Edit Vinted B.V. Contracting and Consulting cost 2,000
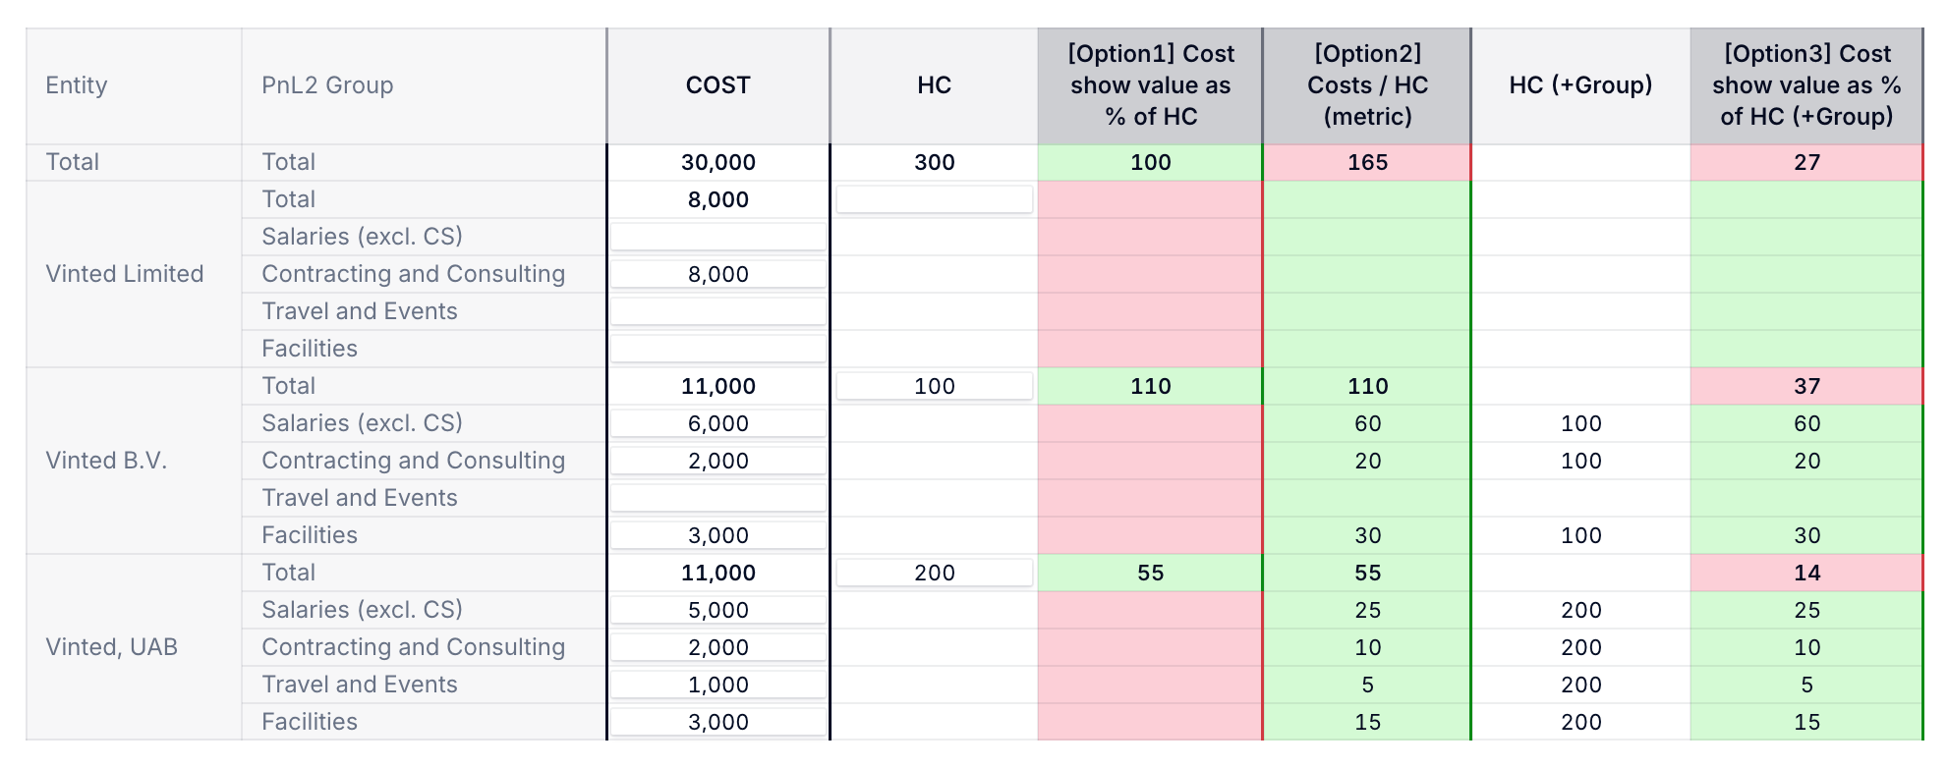This screenshot has width=1948, height=768. (x=718, y=461)
